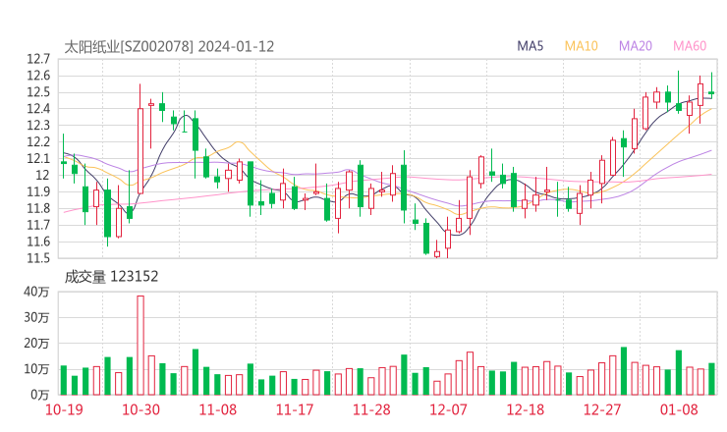Click the 01-08 date axis label

679,409
